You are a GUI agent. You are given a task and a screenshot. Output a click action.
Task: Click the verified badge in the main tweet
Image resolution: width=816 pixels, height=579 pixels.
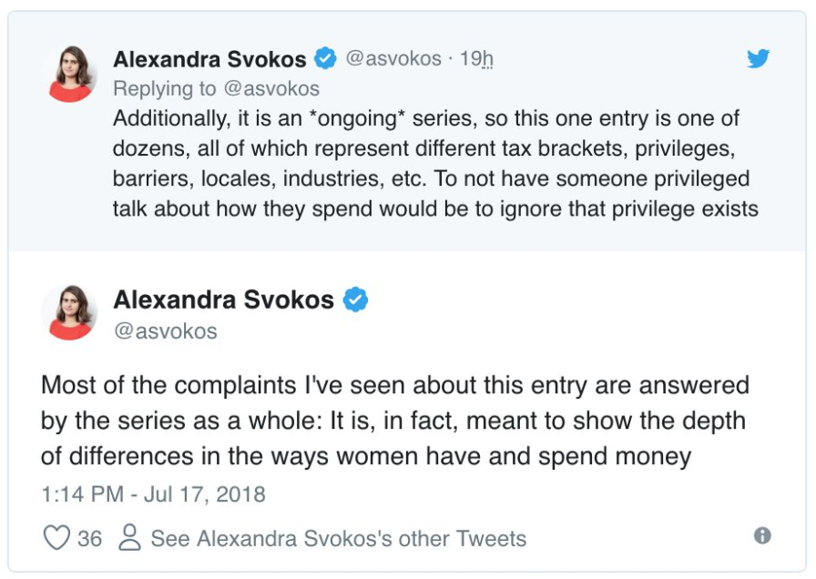tap(355, 300)
